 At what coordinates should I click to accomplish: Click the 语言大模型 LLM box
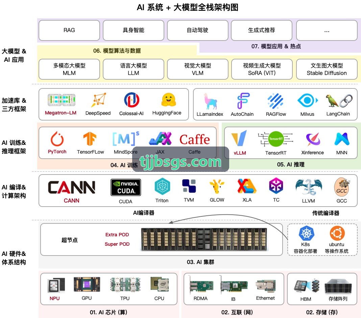click(x=134, y=69)
